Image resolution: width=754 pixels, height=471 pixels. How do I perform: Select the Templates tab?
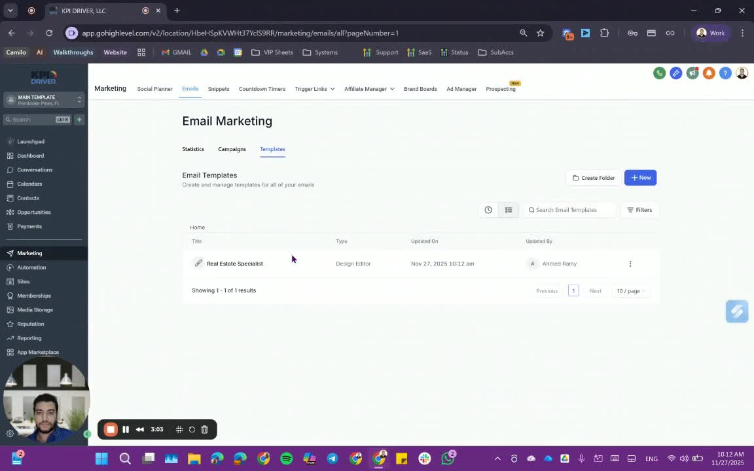pos(272,149)
